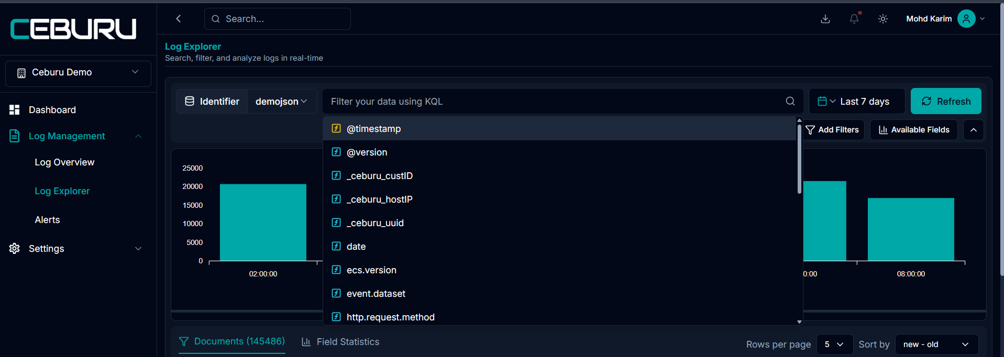Image resolution: width=1004 pixels, height=357 pixels.
Task: Open Log Overview
Action: [x=64, y=162]
